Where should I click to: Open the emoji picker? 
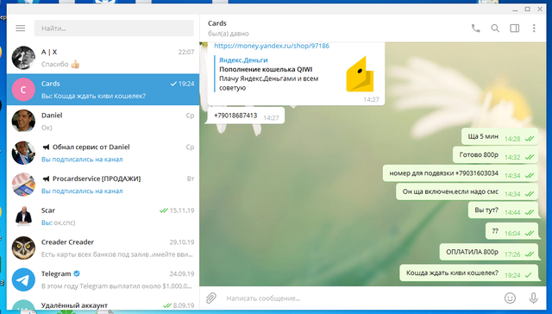[510, 298]
